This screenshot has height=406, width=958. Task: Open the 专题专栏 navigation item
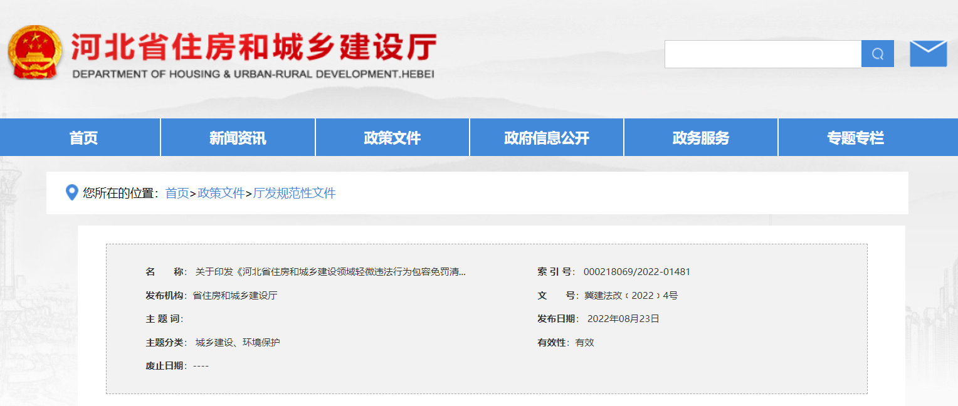(855, 138)
